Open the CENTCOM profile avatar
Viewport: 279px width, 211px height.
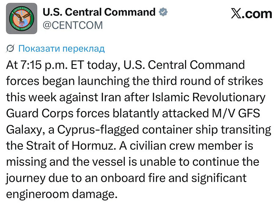point(22,19)
